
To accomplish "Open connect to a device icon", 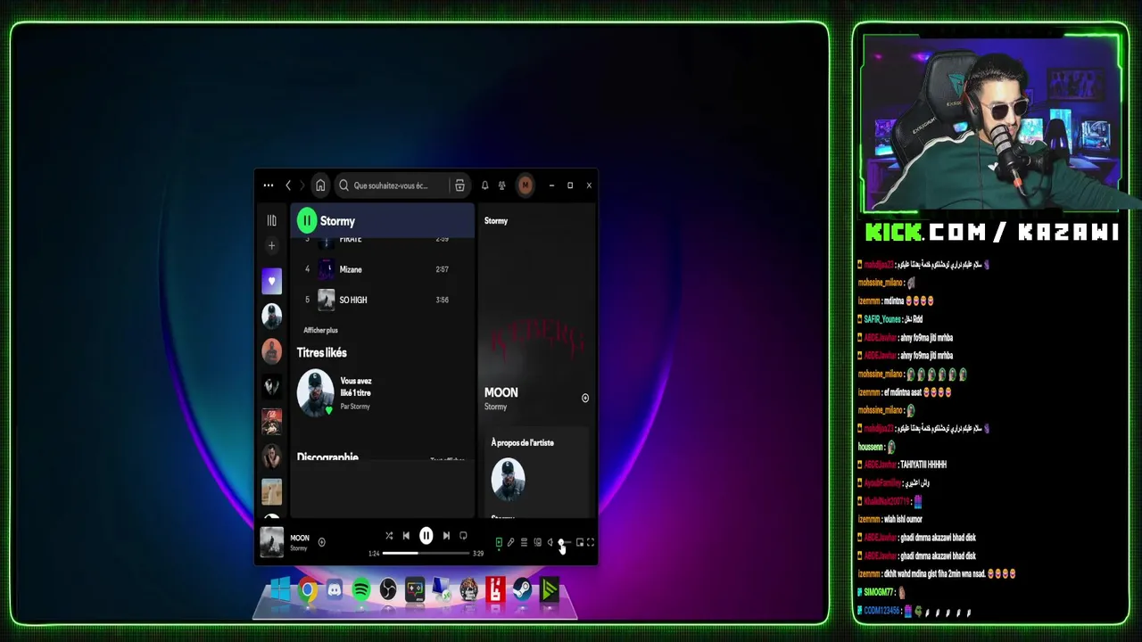I will [x=537, y=542].
